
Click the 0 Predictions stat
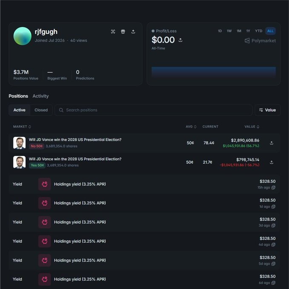[x=85, y=75]
